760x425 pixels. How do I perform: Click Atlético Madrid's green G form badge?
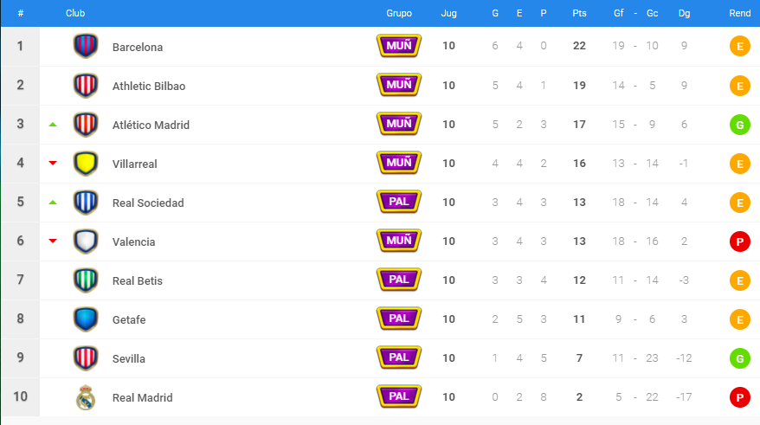click(739, 125)
